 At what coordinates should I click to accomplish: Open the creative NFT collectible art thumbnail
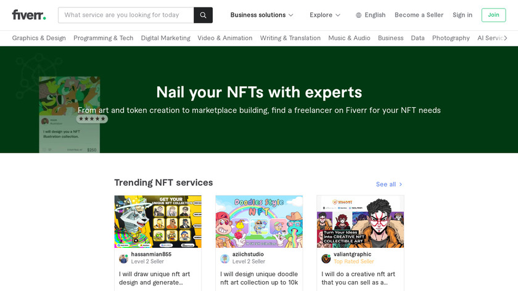pos(360,221)
